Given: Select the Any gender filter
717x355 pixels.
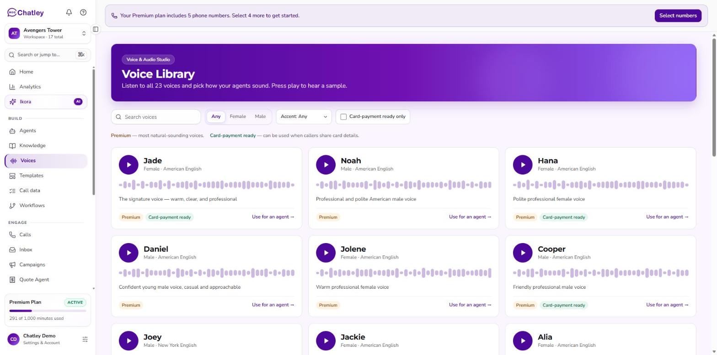Looking at the screenshot, I should (216, 117).
